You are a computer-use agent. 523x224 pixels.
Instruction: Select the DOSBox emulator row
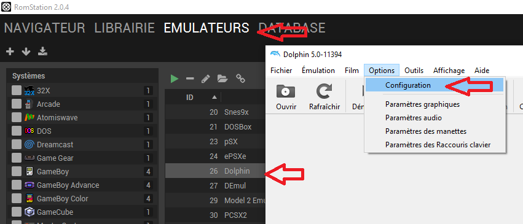point(215,127)
